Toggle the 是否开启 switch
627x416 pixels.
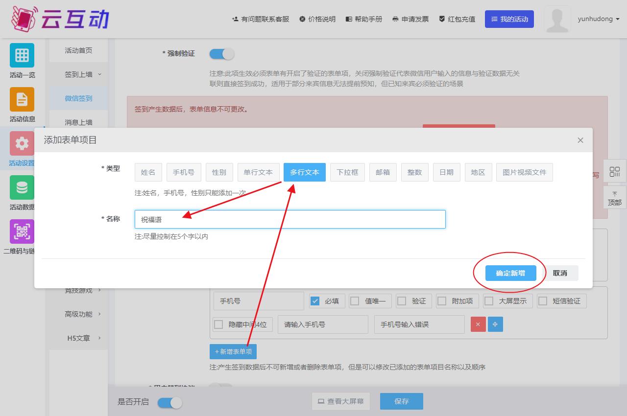coord(169,402)
